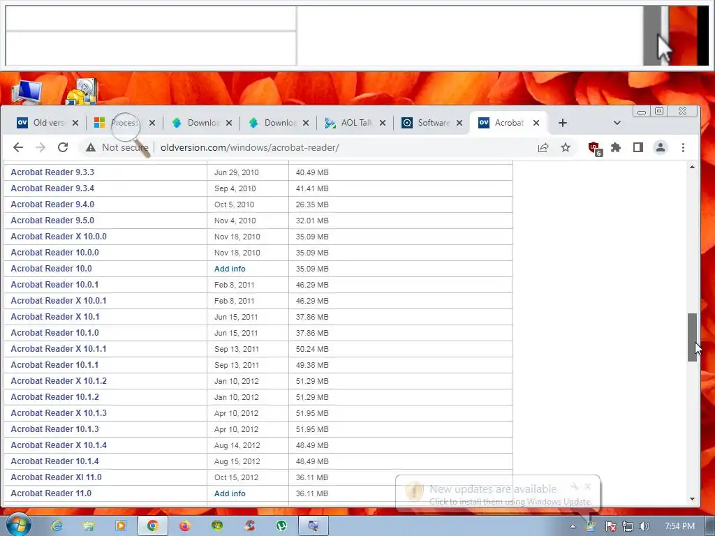This screenshot has width=715, height=536.
Task: Open Windows Media Player from taskbar
Action: [120, 526]
